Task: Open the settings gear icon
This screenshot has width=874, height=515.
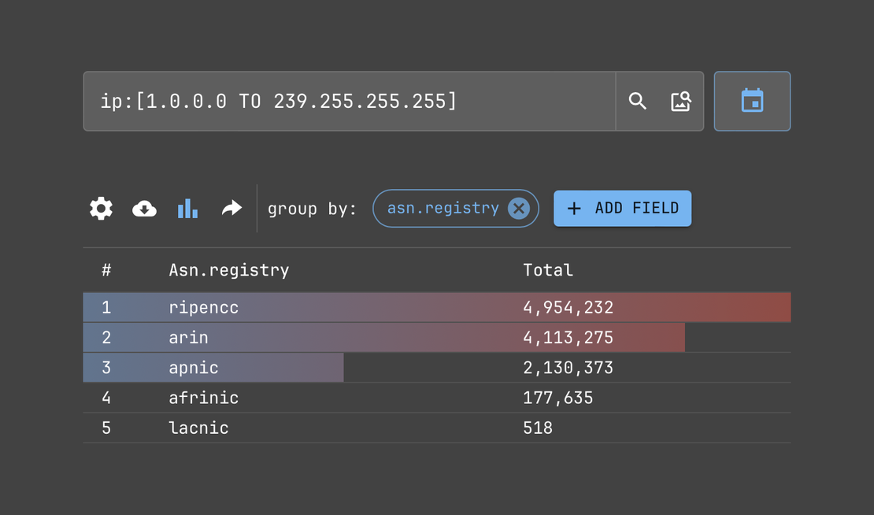Action: click(x=100, y=208)
